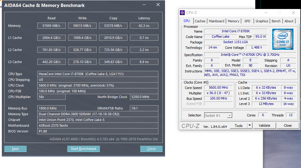Open the Memory tab in CPU-Z
The image size is (301, 168).
tap(233, 21)
